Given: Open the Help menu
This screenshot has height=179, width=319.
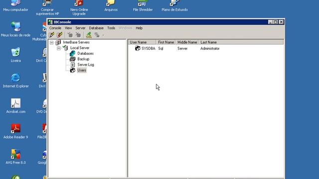Looking at the screenshot, I should tap(139, 28).
